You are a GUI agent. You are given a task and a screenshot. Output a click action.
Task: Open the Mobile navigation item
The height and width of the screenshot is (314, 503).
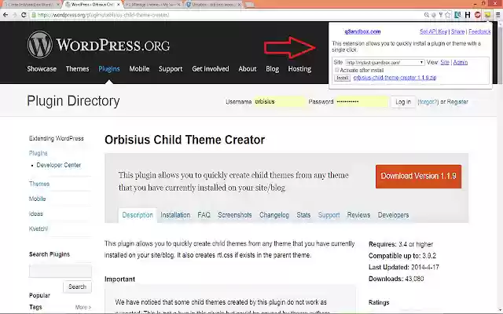139,69
